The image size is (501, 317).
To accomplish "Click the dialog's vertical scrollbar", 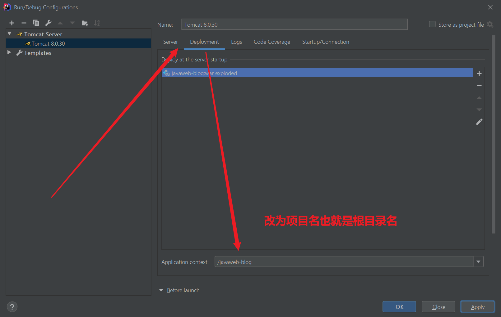I will (x=493, y=135).
